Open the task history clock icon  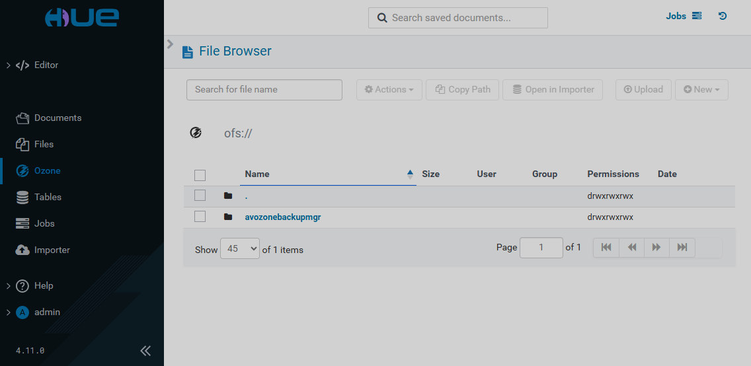[723, 16]
